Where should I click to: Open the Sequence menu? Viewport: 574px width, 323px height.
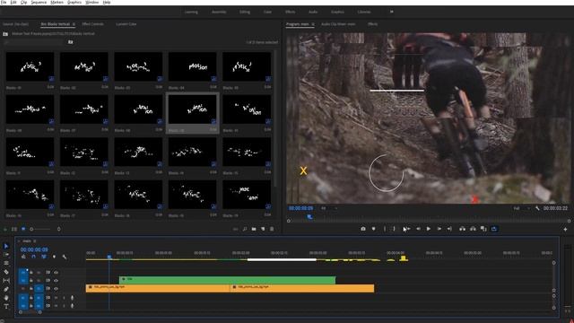pos(39,2)
